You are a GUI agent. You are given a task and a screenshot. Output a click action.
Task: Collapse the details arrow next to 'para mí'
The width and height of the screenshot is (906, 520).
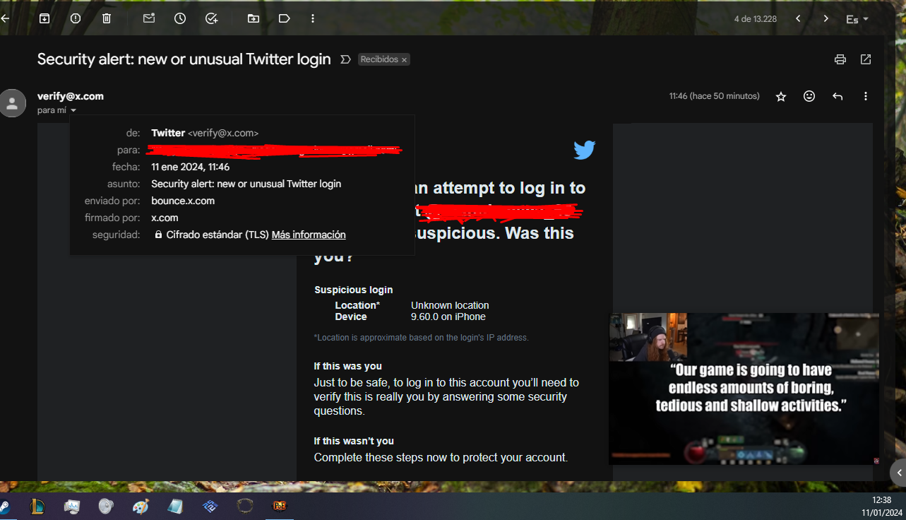[73, 111]
